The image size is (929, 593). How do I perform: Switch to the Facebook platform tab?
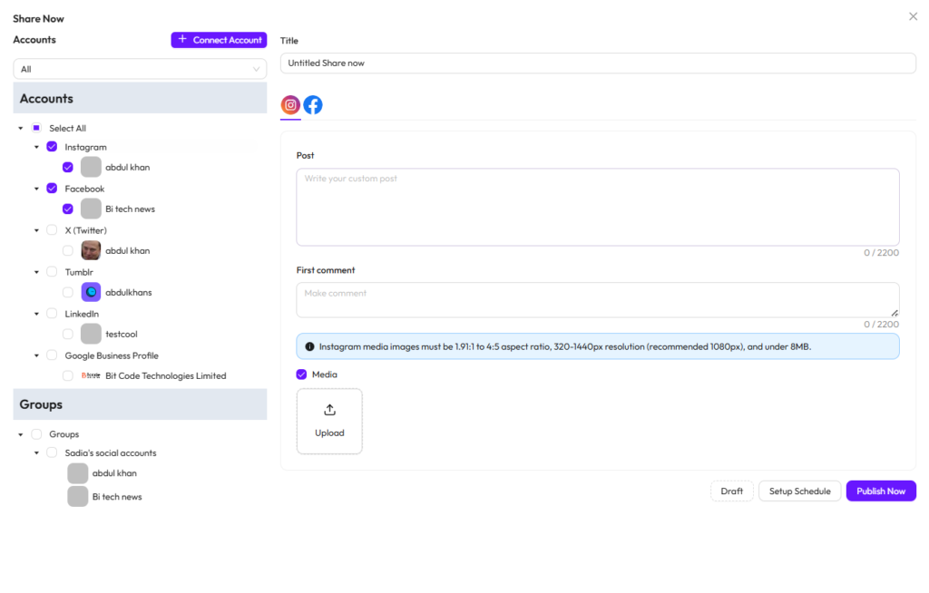313,105
